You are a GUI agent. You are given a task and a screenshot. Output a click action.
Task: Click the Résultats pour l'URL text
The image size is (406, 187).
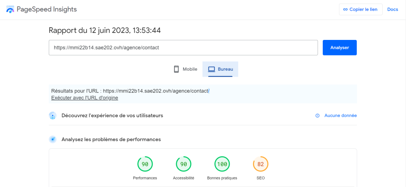pyautogui.click(x=130, y=91)
